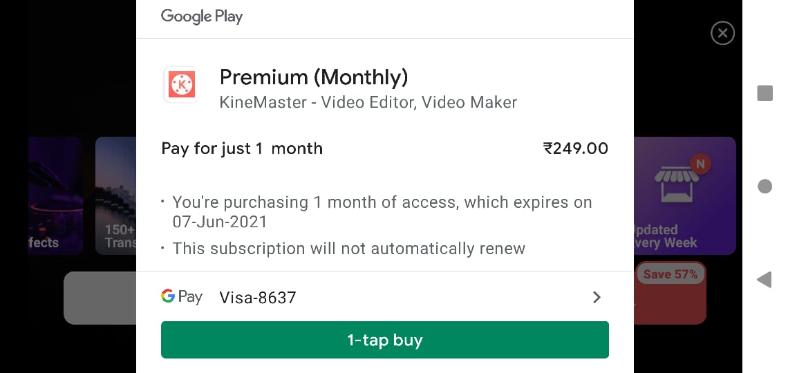Image resolution: width=788 pixels, height=373 pixels.
Task: Tap the KineMaster app icon
Action: [x=181, y=85]
